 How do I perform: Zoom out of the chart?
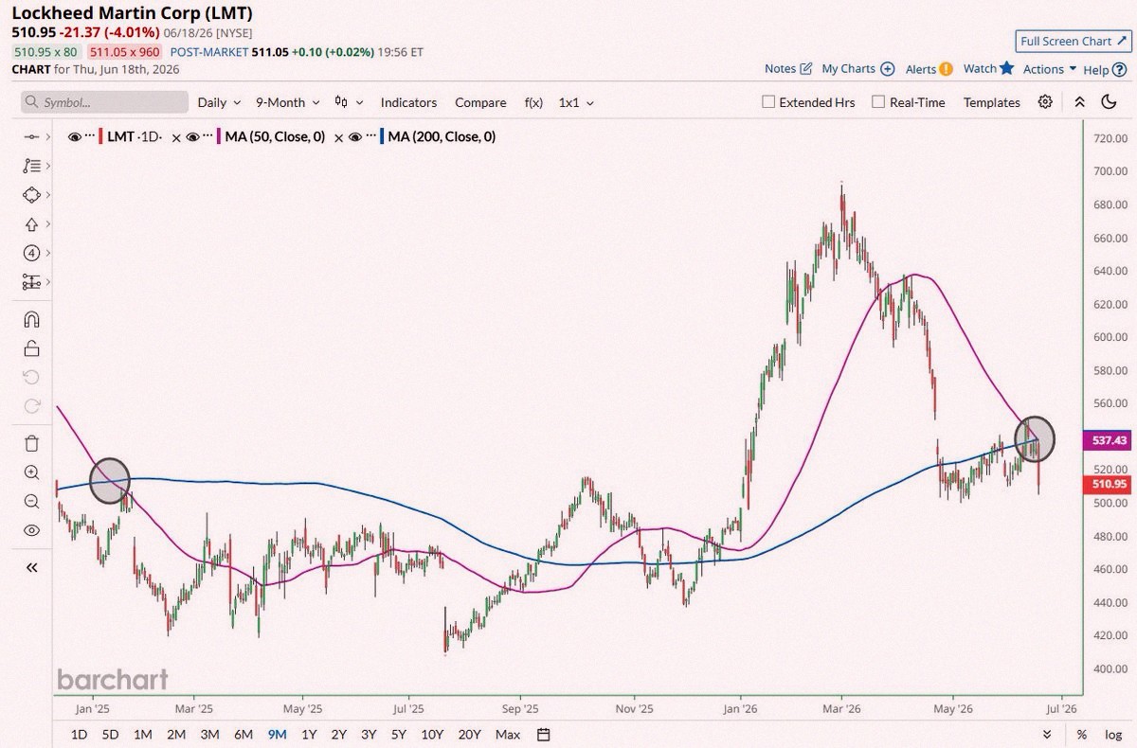30,501
